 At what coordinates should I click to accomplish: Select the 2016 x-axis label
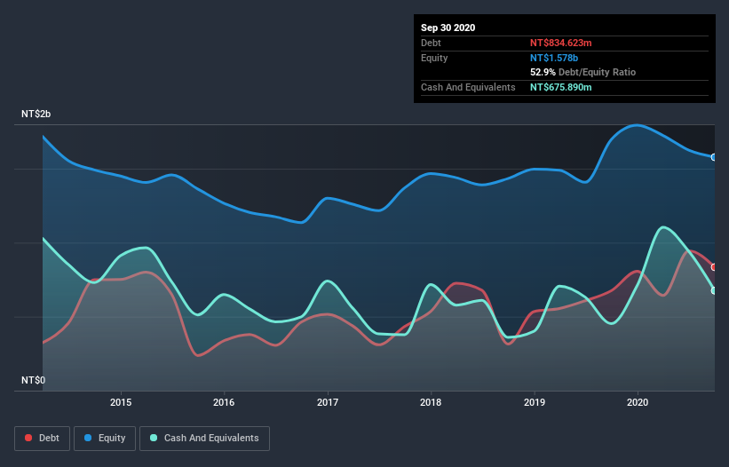(x=224, y=402)
